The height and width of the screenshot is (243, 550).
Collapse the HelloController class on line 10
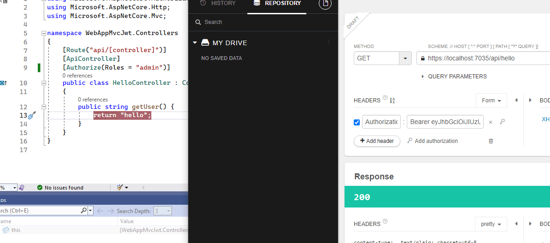pos(43,83)
